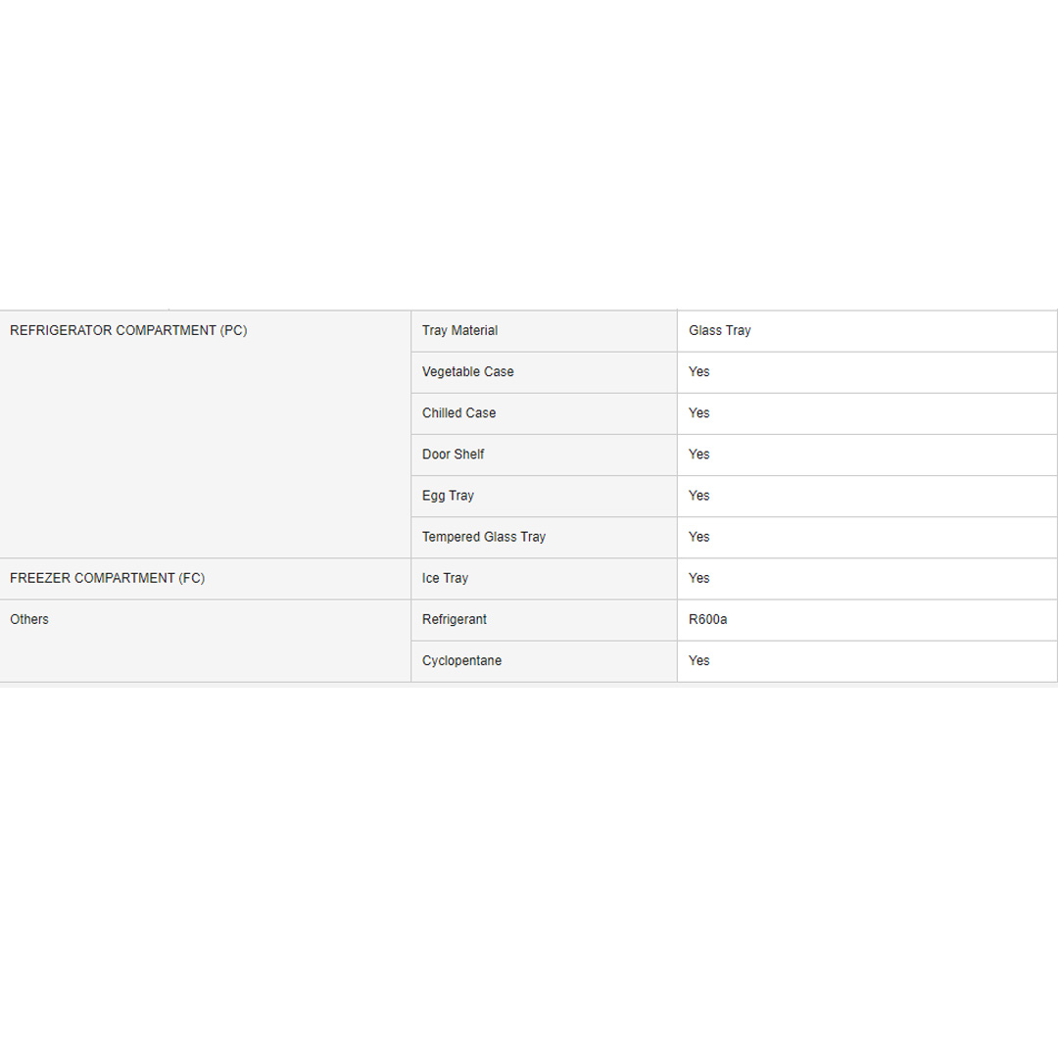
Task: Click the Egg Tray label
Action: tap(448, 496)
